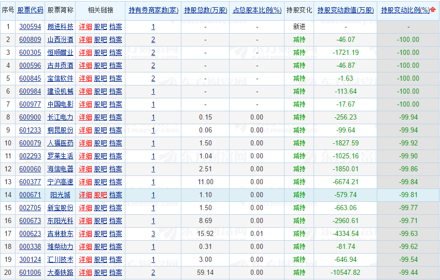Sort by 持股变动数值(万股) header
Screen dimensions: 440x280
tap(346, 10)
